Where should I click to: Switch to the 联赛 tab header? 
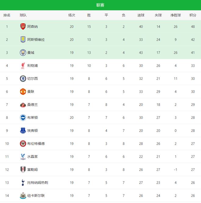tap(100, 5)
